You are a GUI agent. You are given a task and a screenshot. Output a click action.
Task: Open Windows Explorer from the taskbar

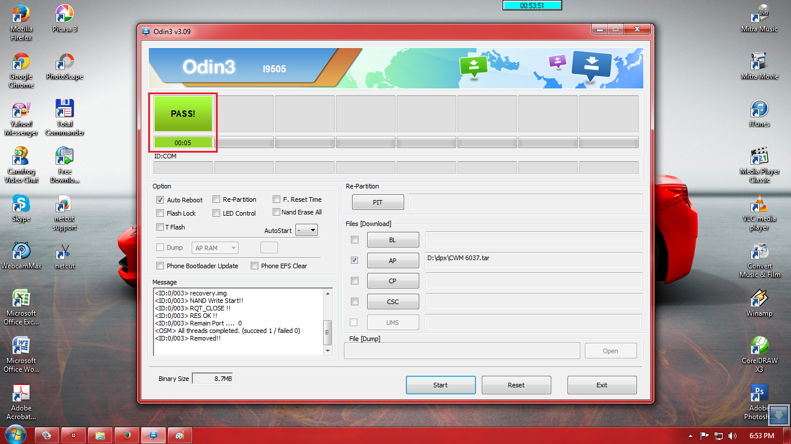[x=100, y=435]
